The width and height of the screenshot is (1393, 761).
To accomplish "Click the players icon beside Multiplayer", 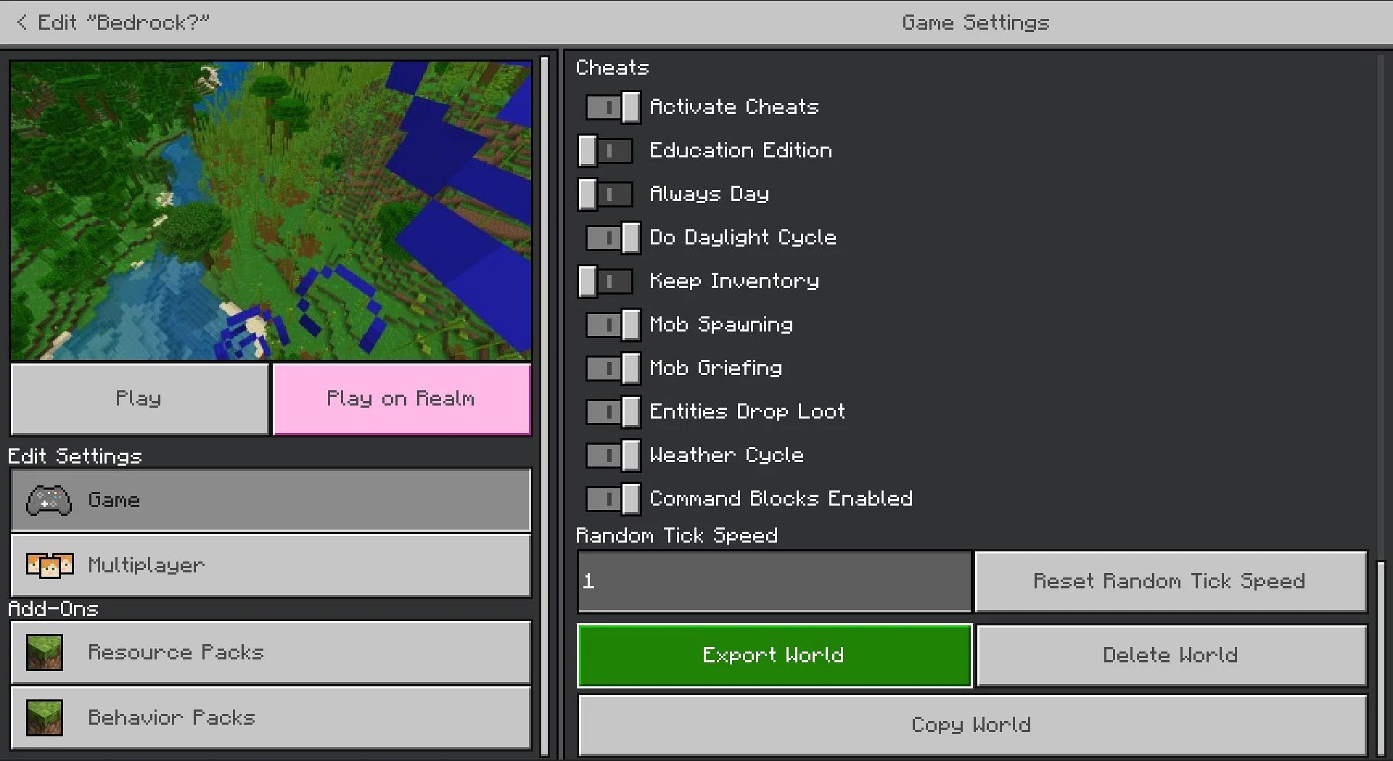I will click(x=49, y=565).
